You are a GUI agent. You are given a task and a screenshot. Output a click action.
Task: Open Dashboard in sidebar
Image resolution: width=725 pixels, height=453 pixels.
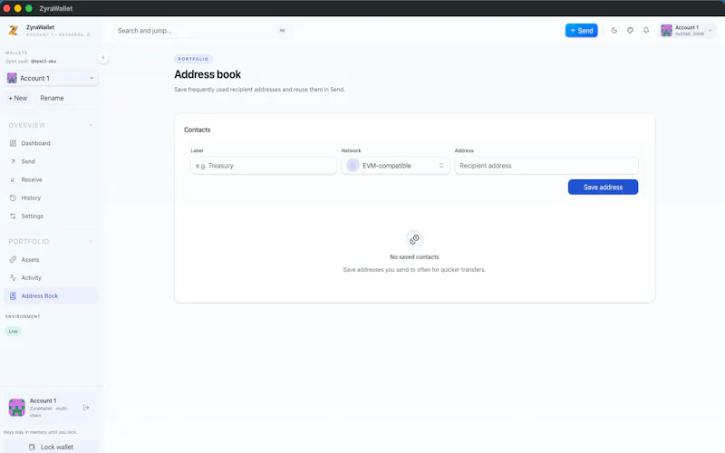52,143
